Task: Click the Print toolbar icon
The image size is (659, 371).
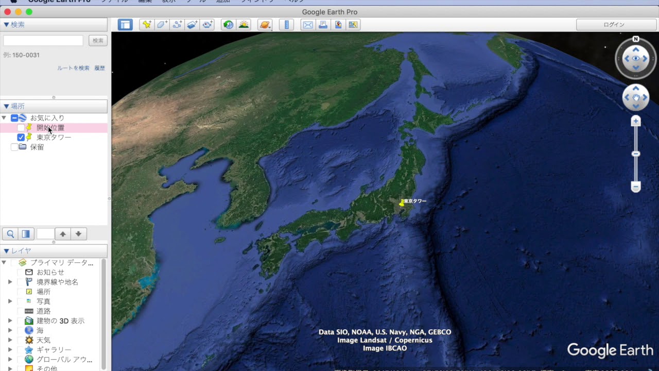Action: click(x=323, y=24)
